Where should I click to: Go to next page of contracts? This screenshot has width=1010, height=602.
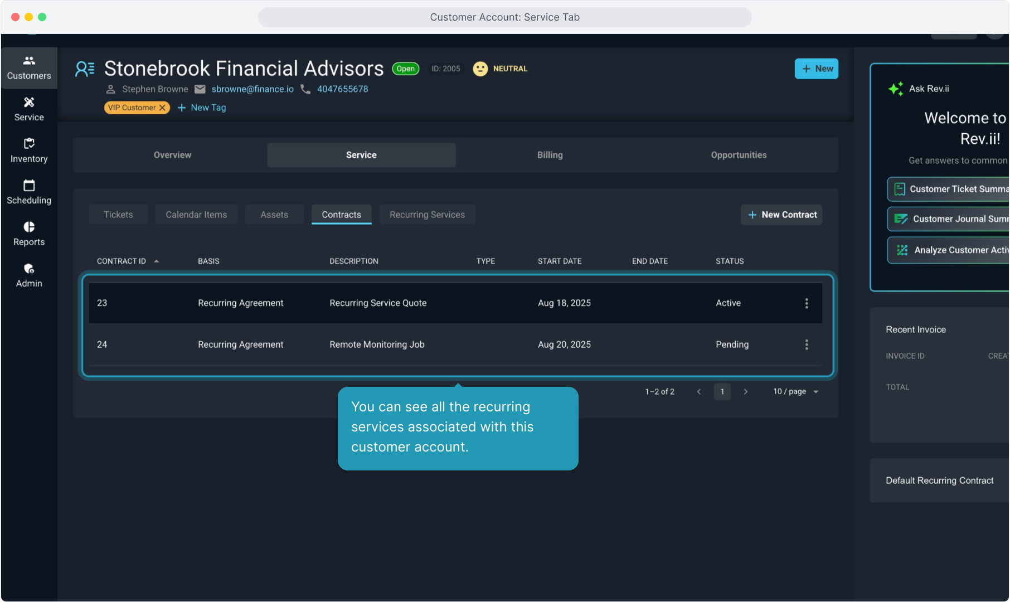[745, 392]
